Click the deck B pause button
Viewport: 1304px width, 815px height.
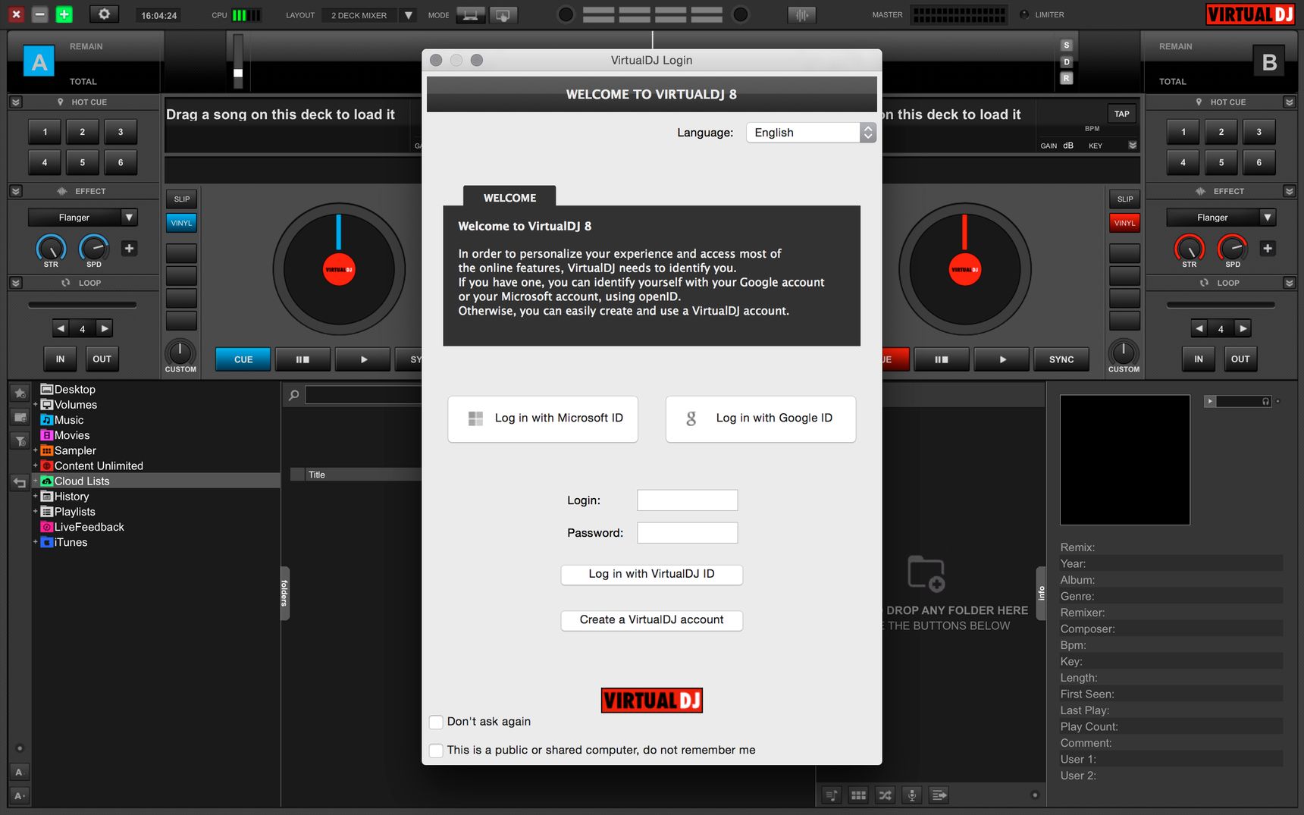[941, 359]
